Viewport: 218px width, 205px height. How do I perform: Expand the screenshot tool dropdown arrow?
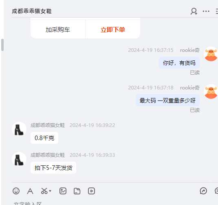[x=50, y=191]
